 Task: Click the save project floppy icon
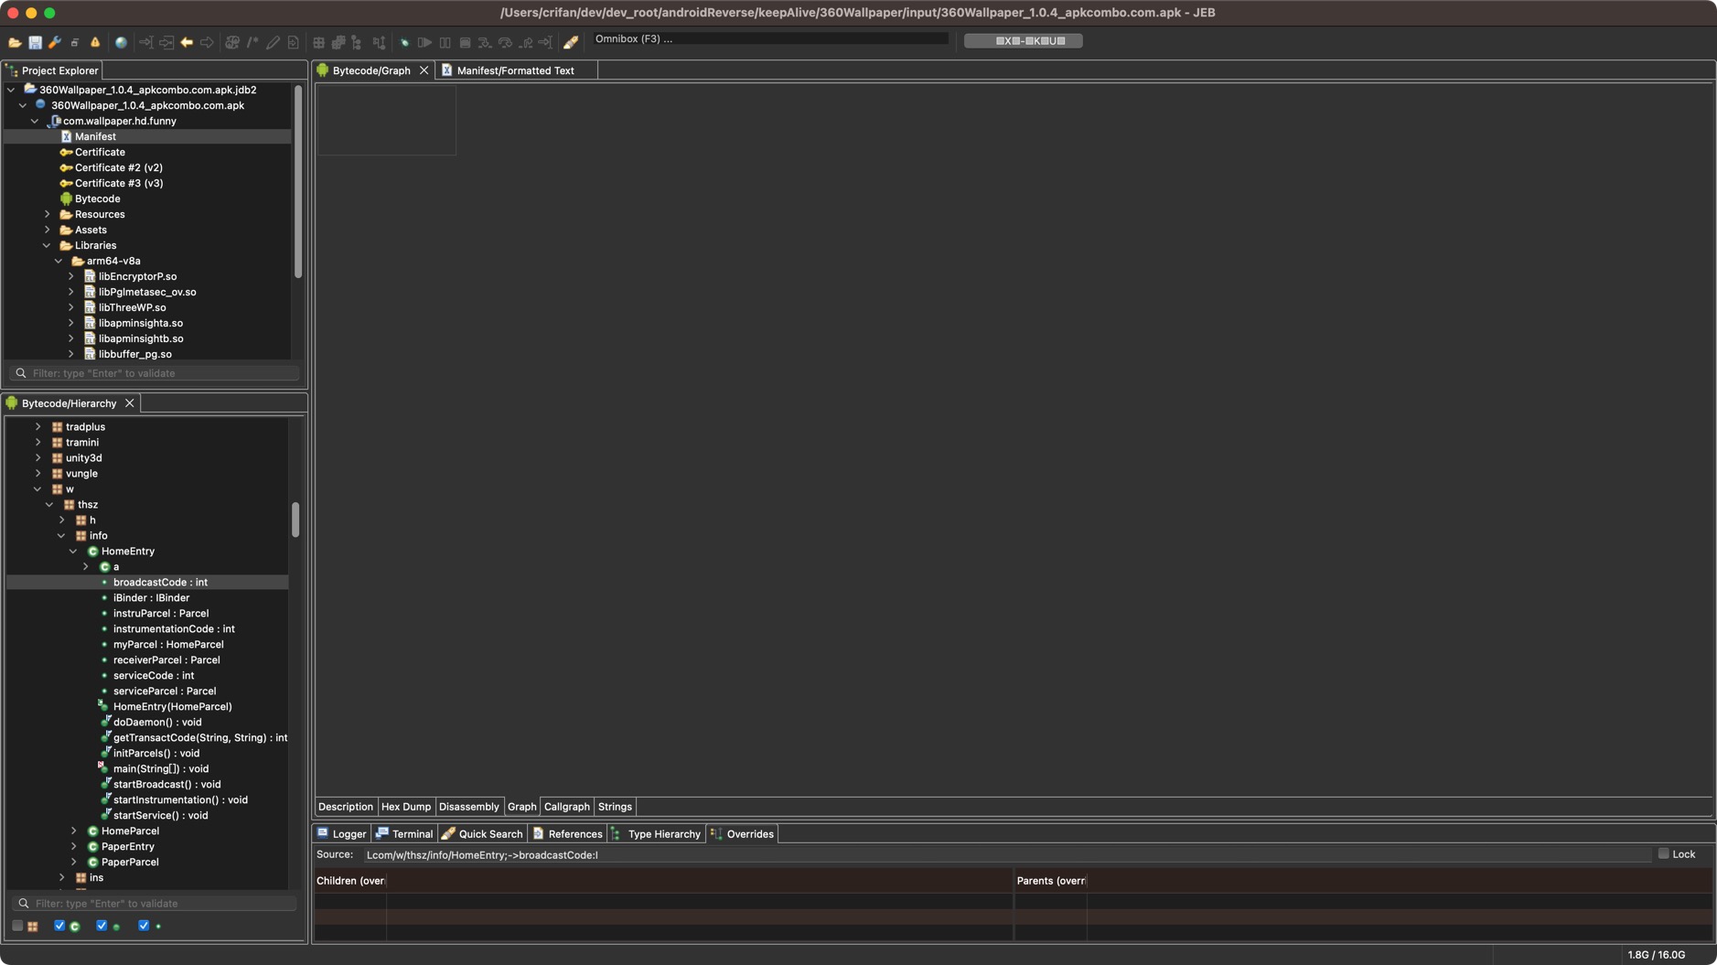pos(35,42)
